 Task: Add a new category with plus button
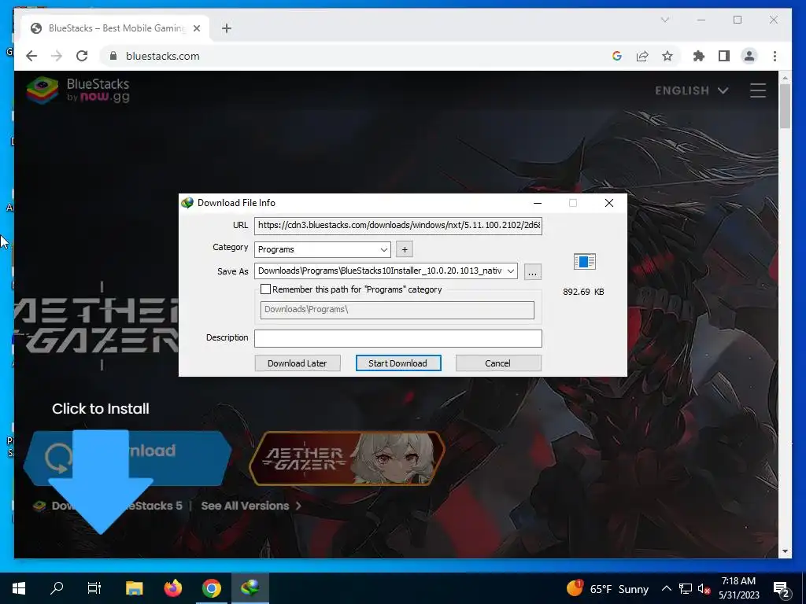pos(405,249)
